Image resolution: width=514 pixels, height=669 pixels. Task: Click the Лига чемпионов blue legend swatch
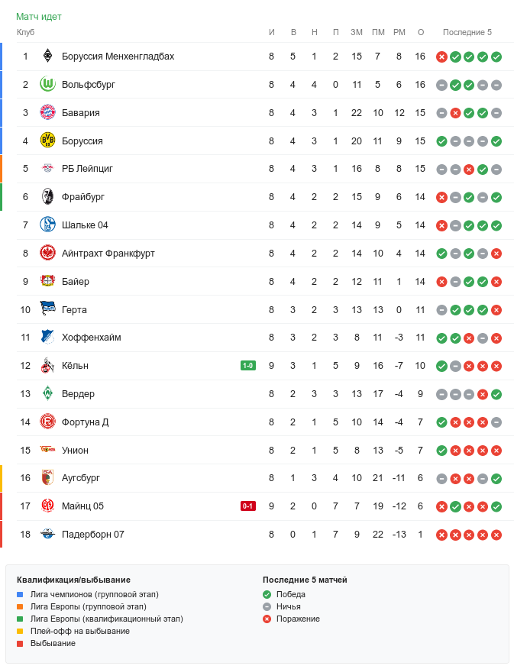20,594
